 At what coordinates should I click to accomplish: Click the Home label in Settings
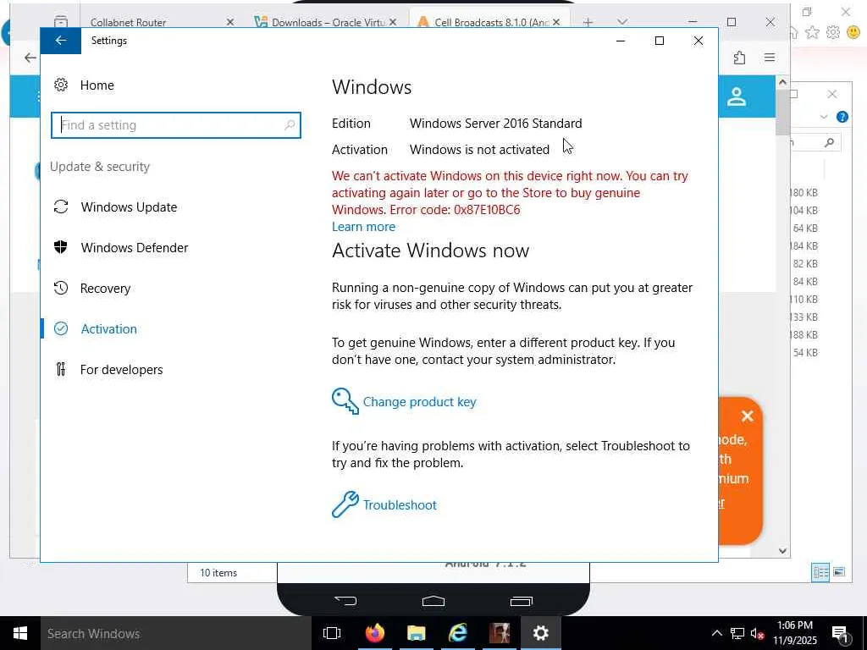(97, 85)
